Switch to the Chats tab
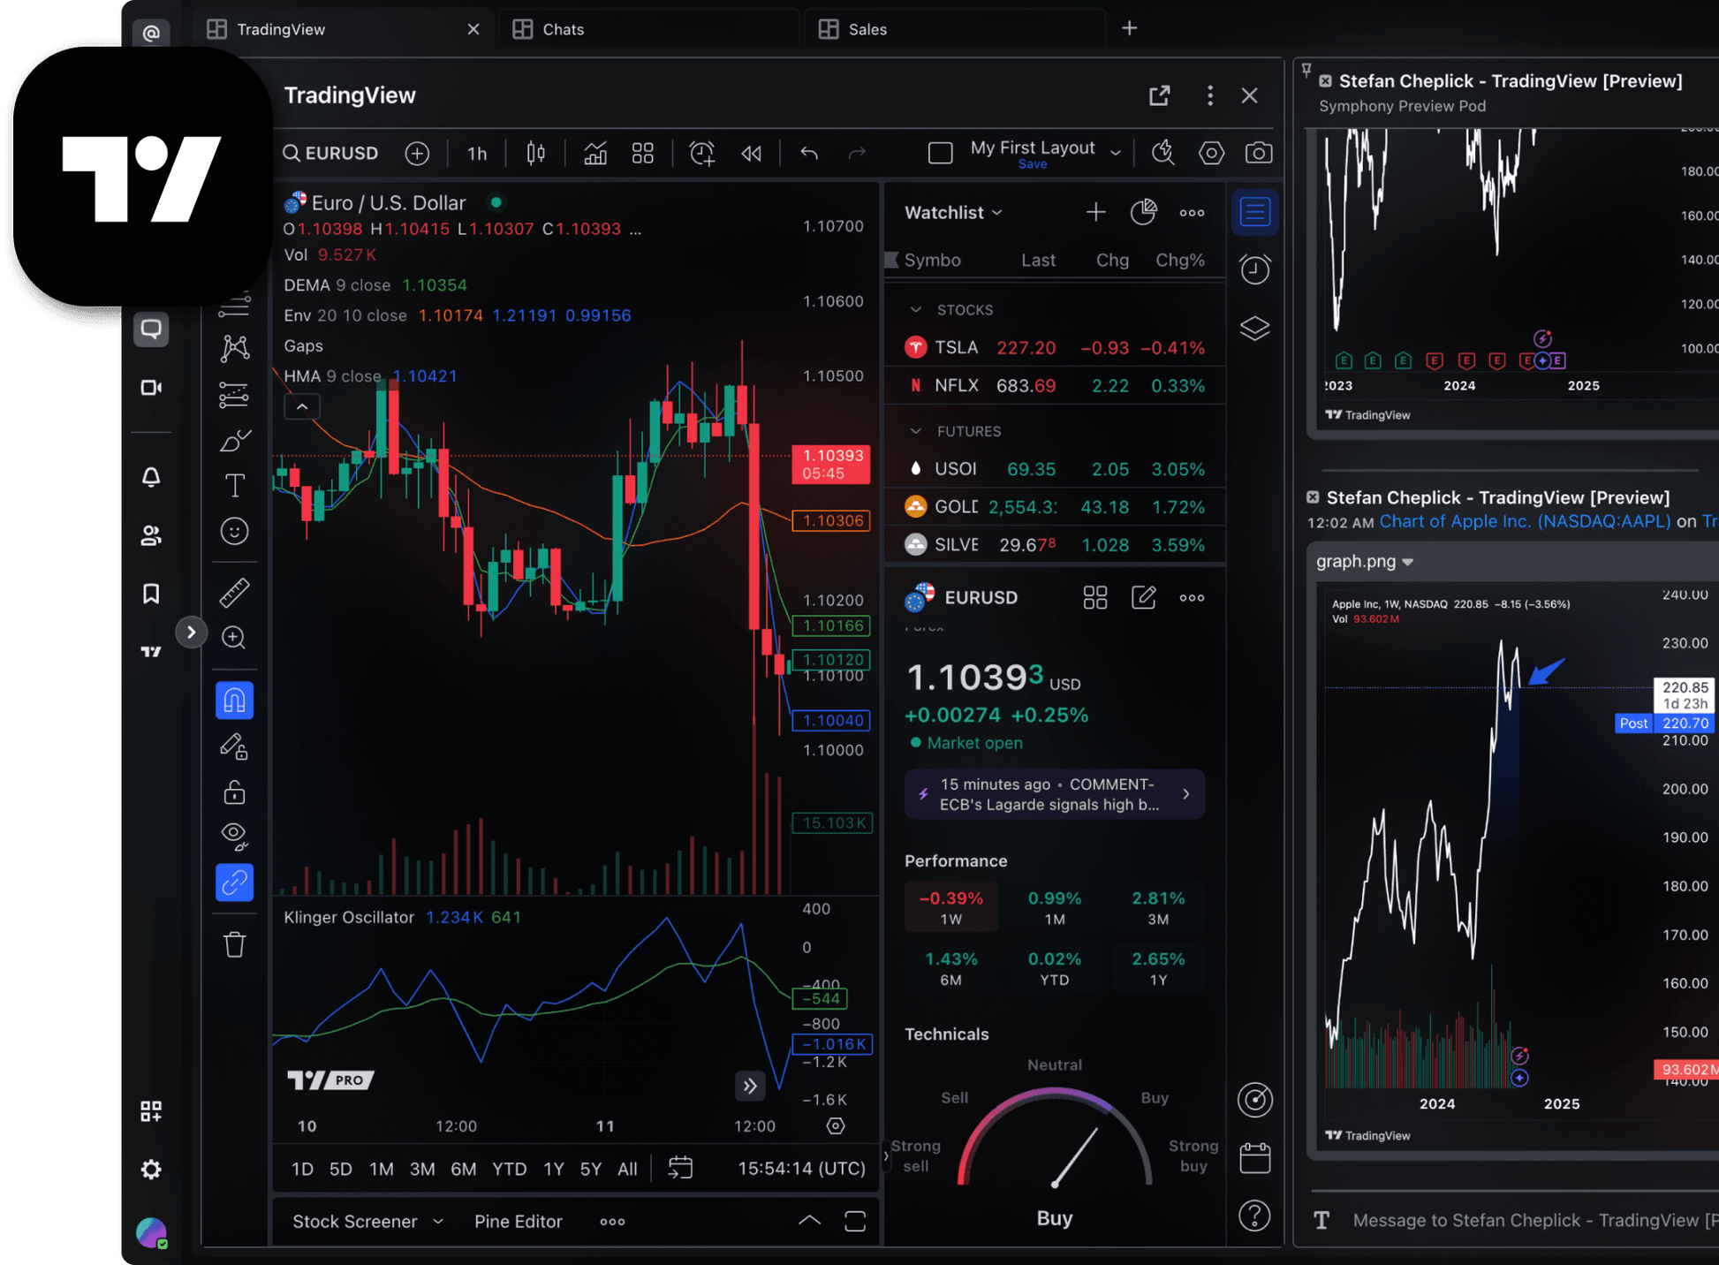1719x1265 pixels. coord(563,28)
